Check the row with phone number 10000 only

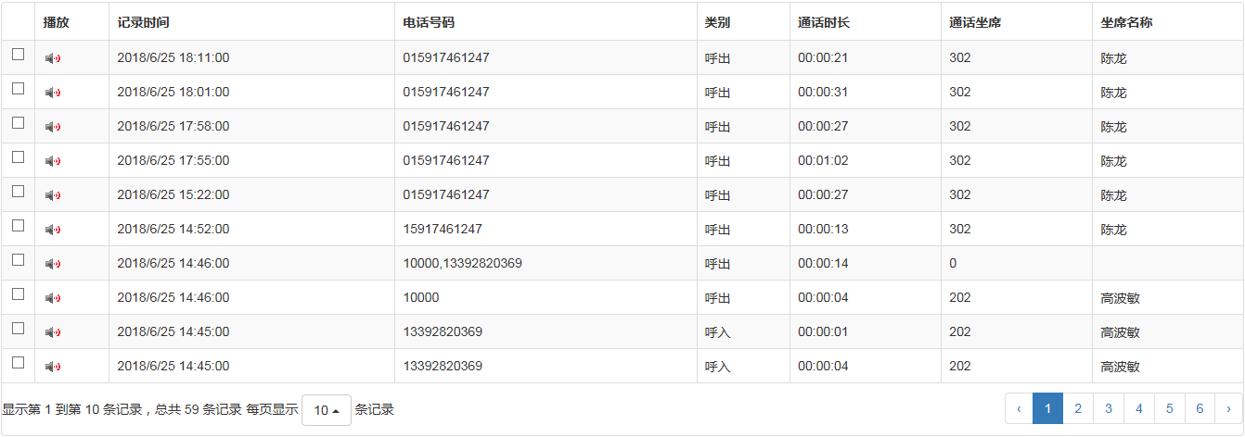point(18,294)
